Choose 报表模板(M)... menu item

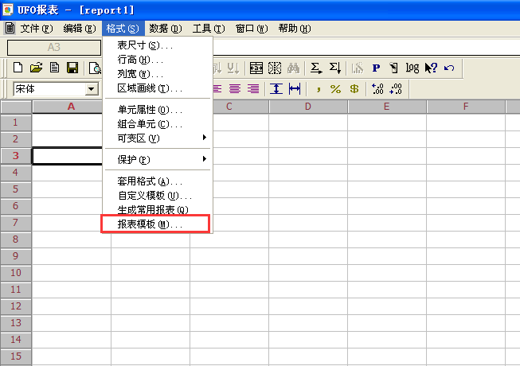click(x=156, y=224)
